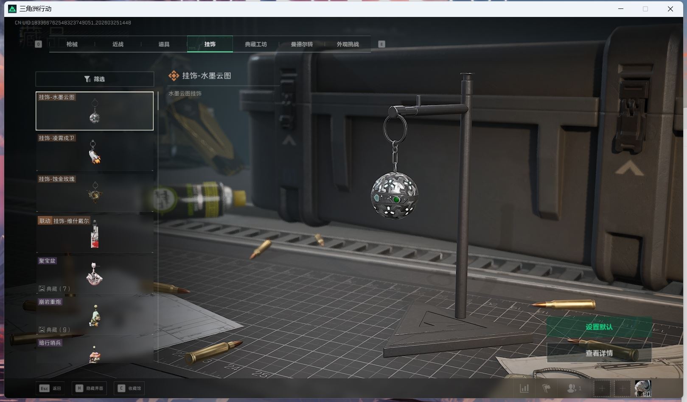Open the friends/team members icon
Screen dimensions: 687x402
(574, 388)
